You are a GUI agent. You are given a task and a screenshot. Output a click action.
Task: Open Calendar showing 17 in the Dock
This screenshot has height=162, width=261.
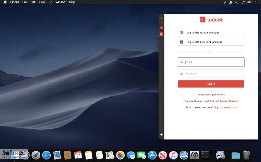tap(78, 155)
